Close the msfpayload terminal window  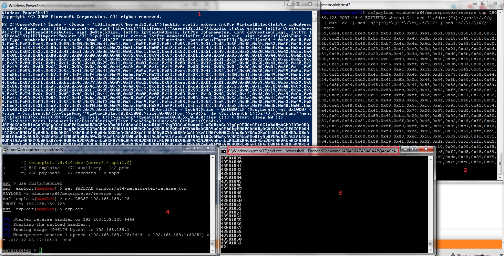coord(496,4)
